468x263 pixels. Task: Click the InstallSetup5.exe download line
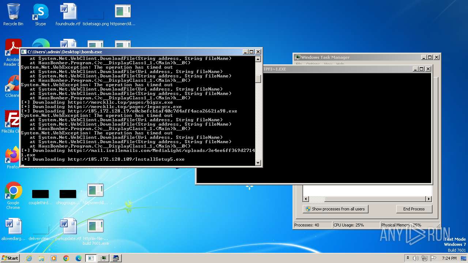point(103,159)
